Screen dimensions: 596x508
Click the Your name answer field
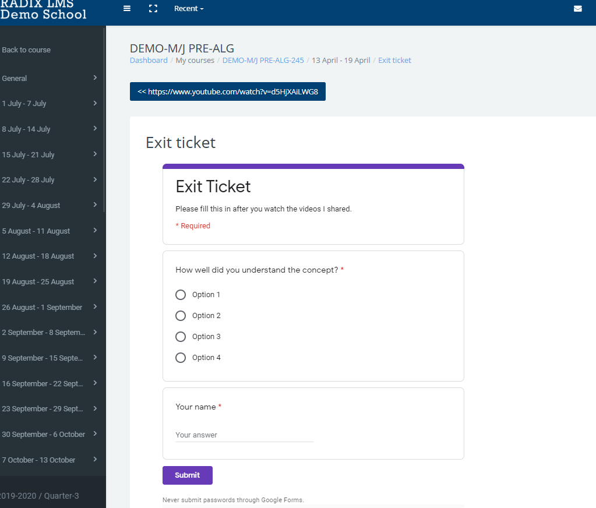coord(244,435)
